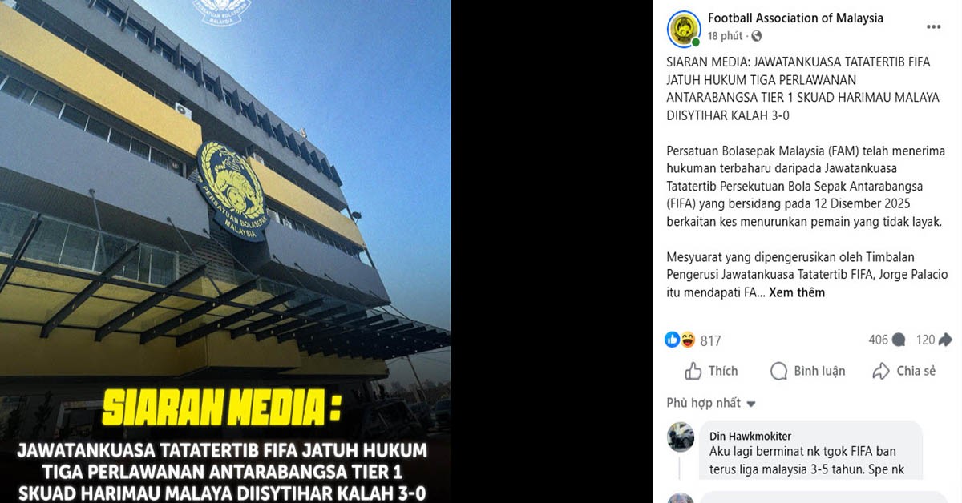Screen dimensions: 962x503
Task: Open Din Hawkmokiter's profile name link
Action: coord(750,436)
